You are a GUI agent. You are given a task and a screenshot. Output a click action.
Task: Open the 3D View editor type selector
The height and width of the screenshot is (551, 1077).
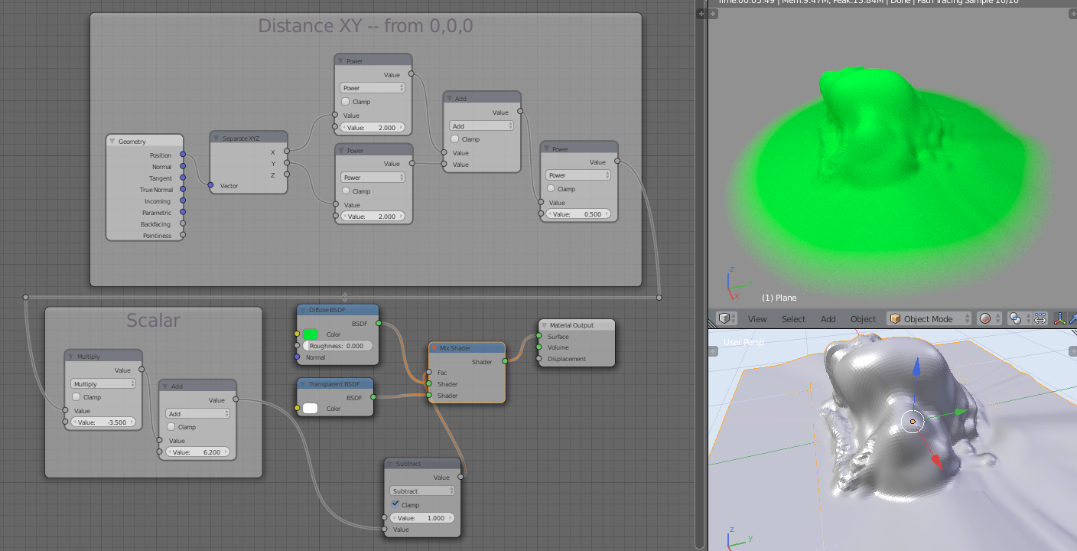tap(727, 318)
